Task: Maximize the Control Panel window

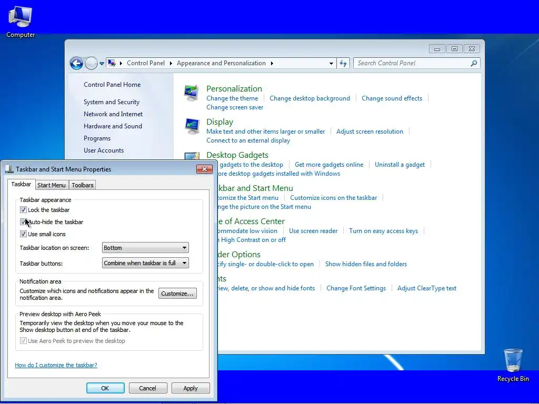Action: 454,49
